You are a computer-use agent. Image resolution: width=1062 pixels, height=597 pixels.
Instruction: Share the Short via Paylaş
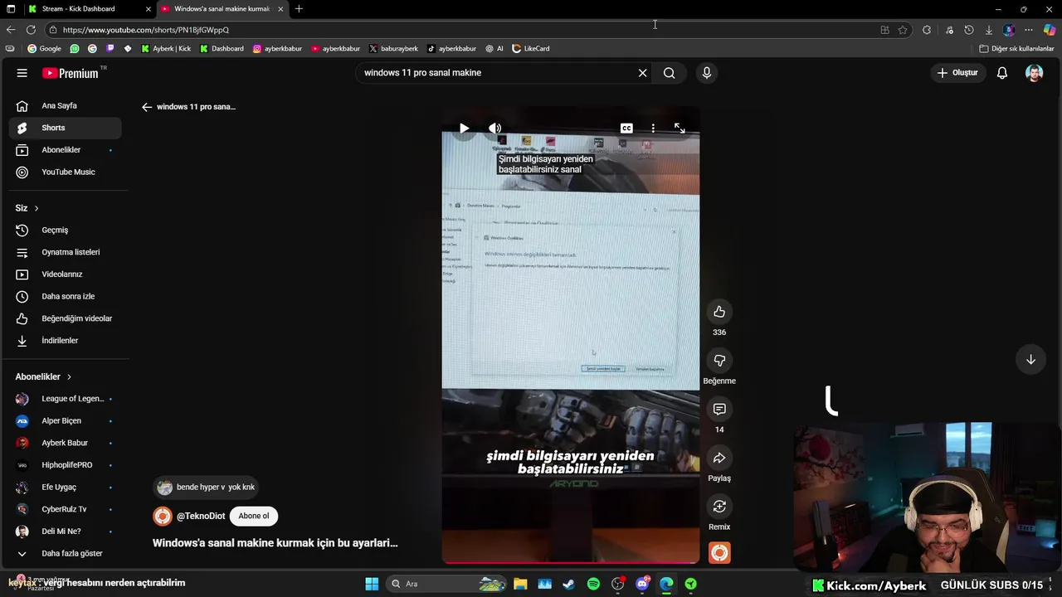pos(719,458)
